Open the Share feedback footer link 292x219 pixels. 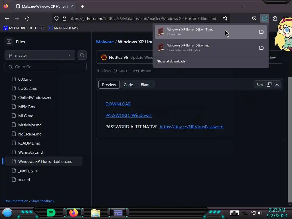click(43, 201)
